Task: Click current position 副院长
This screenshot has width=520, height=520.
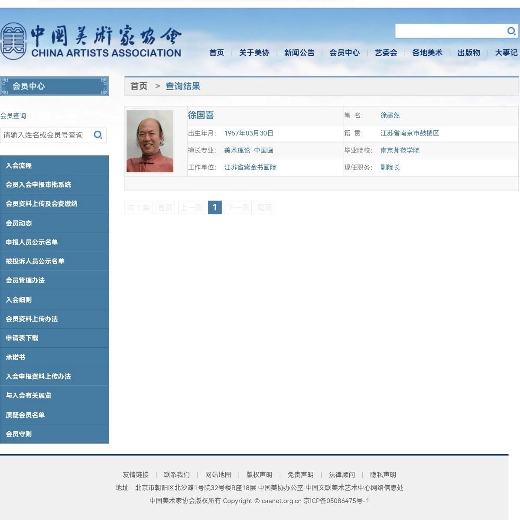Action: click(390, 167)
